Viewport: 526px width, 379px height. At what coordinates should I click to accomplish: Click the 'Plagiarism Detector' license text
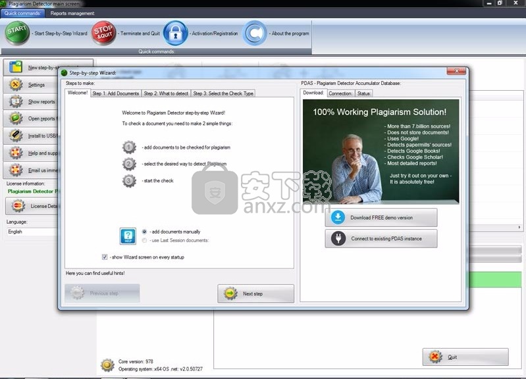(x=32, y=191)
